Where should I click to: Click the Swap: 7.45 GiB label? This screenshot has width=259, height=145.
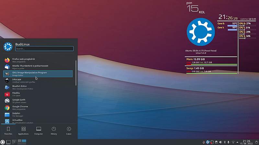click(x=195, y=68)
